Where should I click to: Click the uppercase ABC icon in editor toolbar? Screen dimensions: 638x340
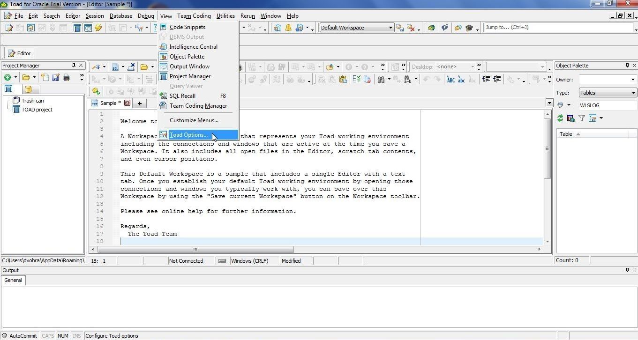click(450, 79)
